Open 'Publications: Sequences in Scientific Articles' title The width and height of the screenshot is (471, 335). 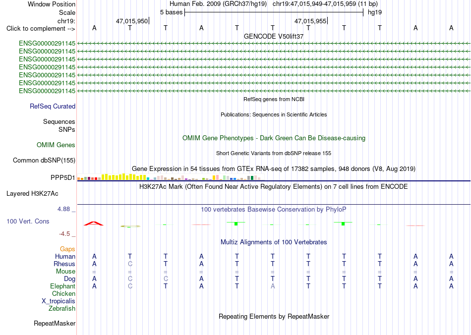point(274,114)
